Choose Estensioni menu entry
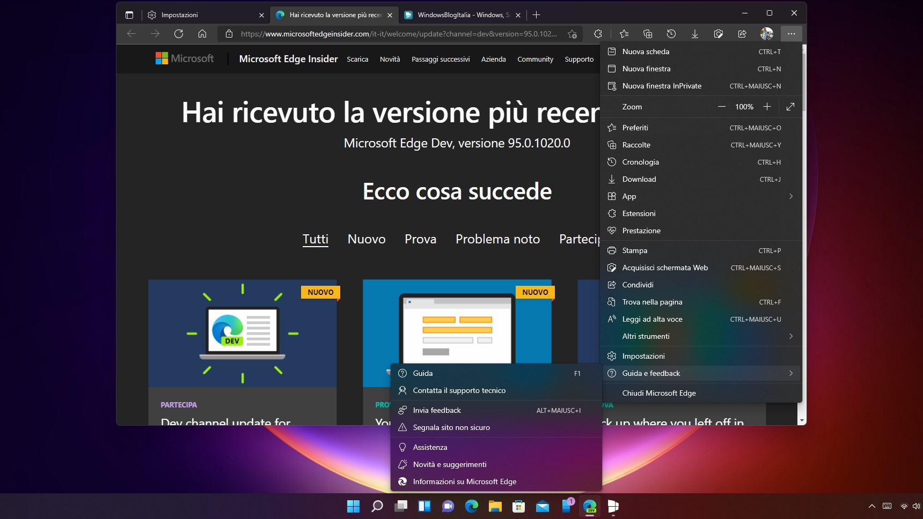 701,213
